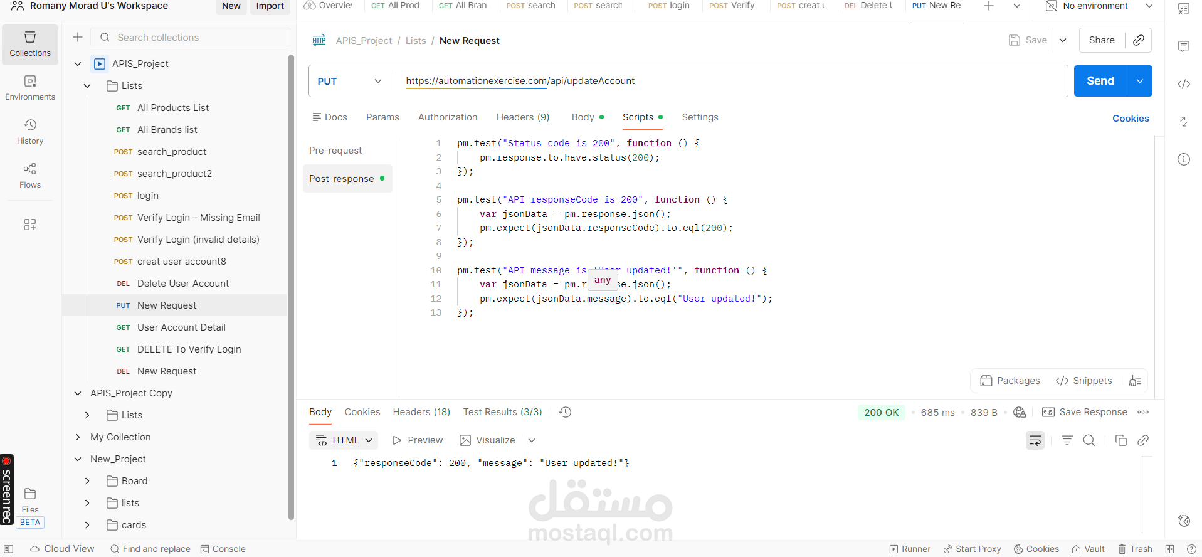Open the Packages button
This screenshot has height=557, width=1202.
click(x=1010, y=381)
